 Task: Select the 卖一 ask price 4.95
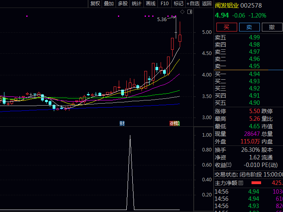[249, 66]
